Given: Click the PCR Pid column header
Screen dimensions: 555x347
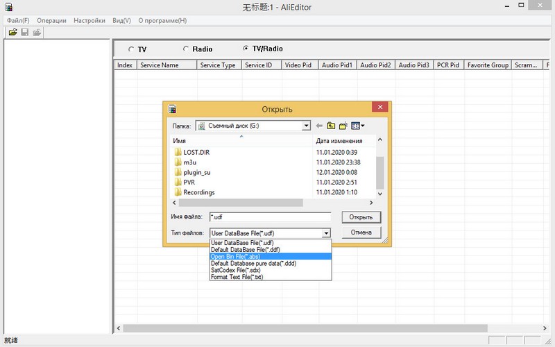Looking at the screenshot, I should 449,65.
